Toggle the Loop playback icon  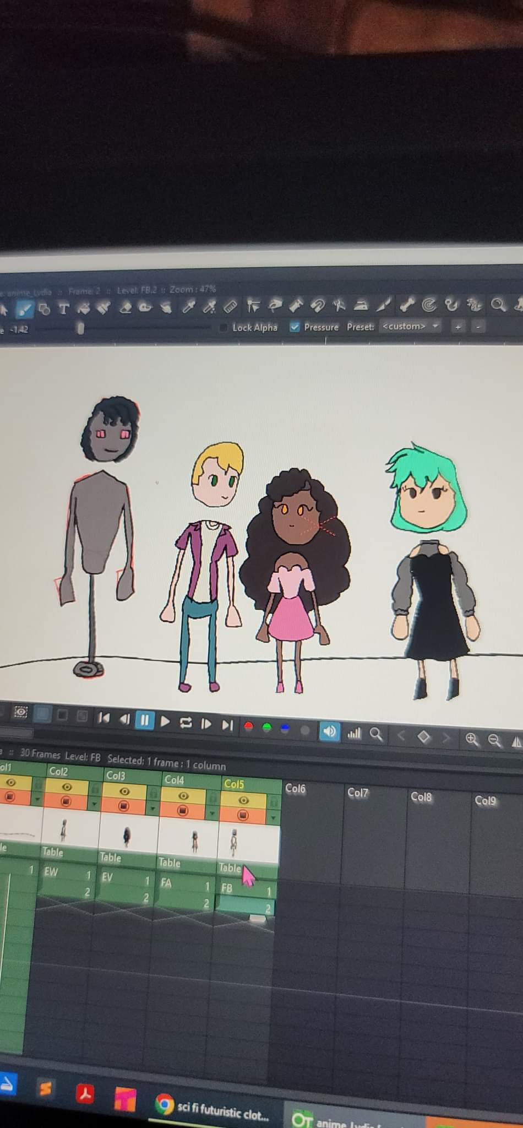pyautogui.click(x=186, y=723)
